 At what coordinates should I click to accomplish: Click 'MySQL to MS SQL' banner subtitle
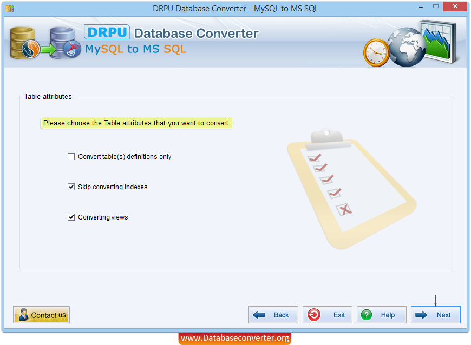(136, 49)
